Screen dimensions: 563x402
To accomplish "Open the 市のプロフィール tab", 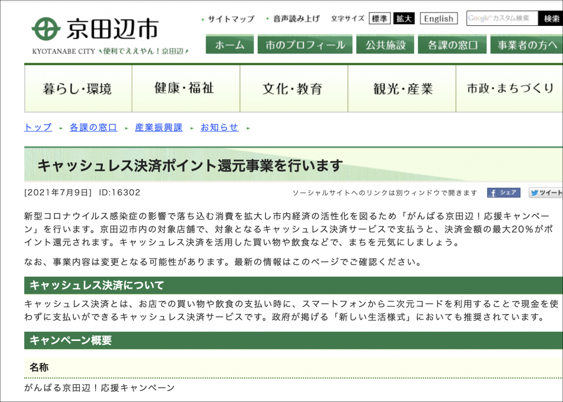I will coord(305,45).
